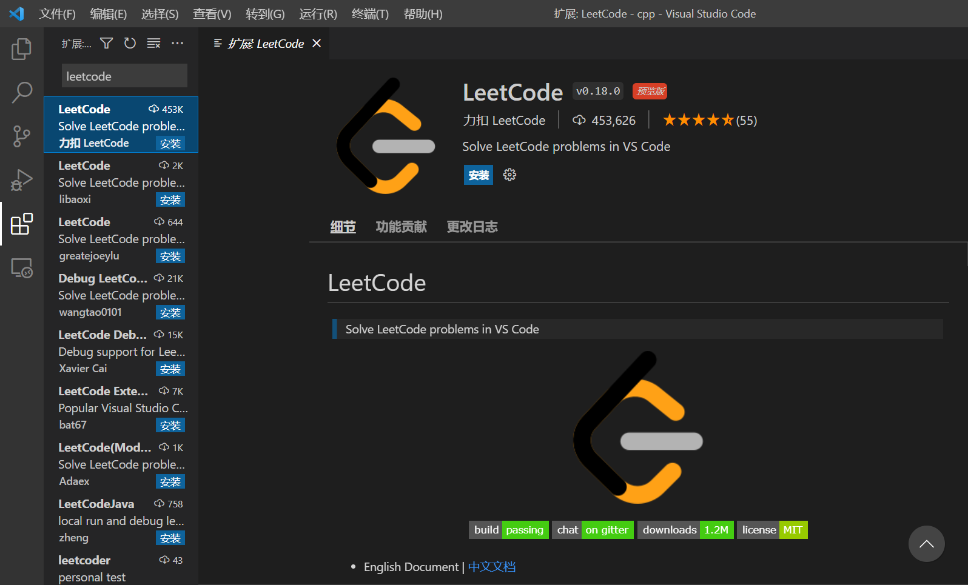Click the VS Code logo icon

coord(16,13)
